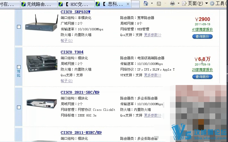
Task: Click 查询底价 button for CISCO 7304
Action: pos(203,77)
